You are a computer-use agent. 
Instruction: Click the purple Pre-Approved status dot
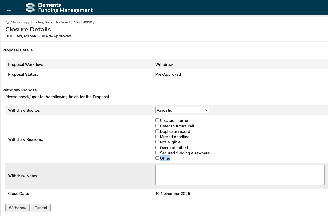tap(43, 36)
